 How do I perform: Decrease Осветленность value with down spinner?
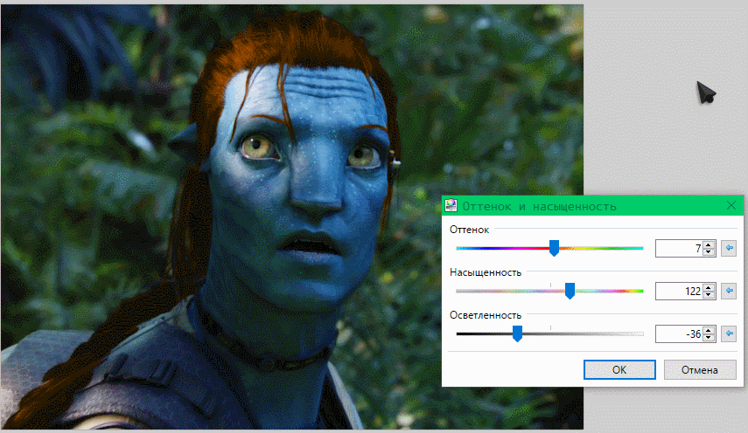coord(710,338)
